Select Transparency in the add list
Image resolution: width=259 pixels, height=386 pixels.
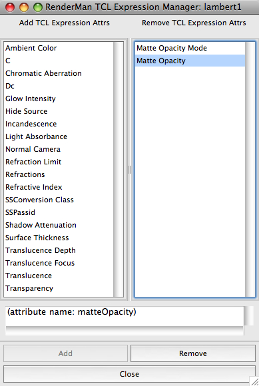[59, 288]
